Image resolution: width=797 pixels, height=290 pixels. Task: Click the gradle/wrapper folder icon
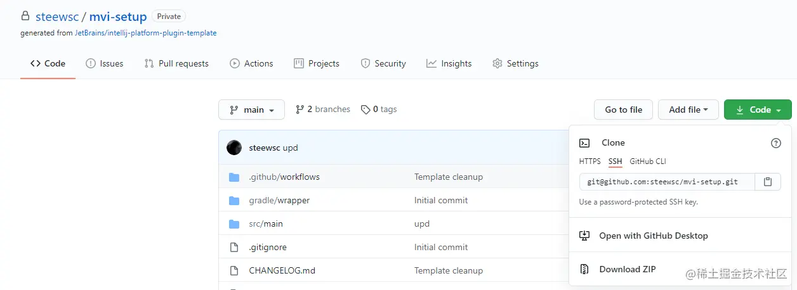coord(234,201)
